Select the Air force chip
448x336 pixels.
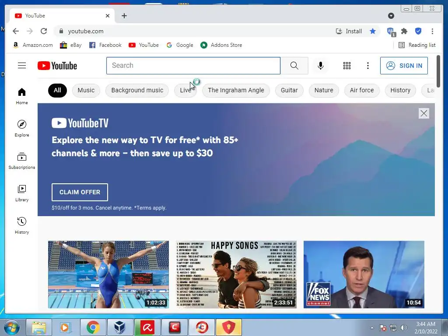point(362,90)
